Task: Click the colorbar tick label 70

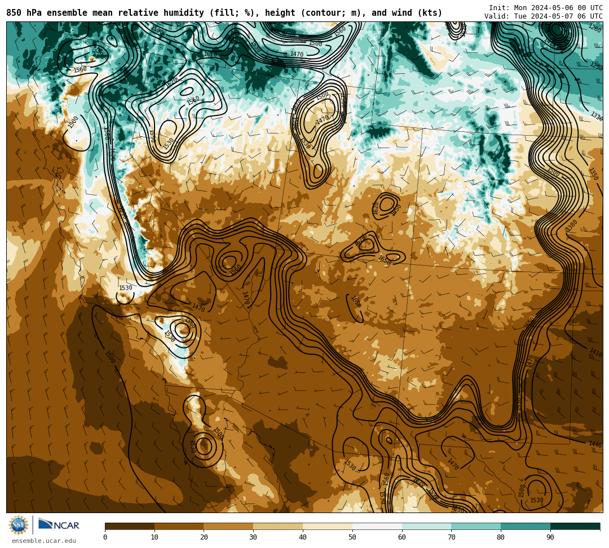Action: pyautogui.click(x=451, y=537)
